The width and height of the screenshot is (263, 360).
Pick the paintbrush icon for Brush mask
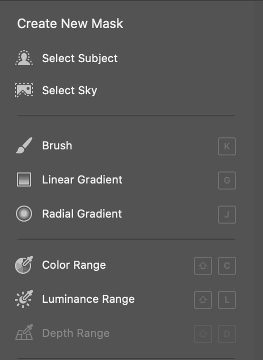pyautogui.click(x=24, y=145)
